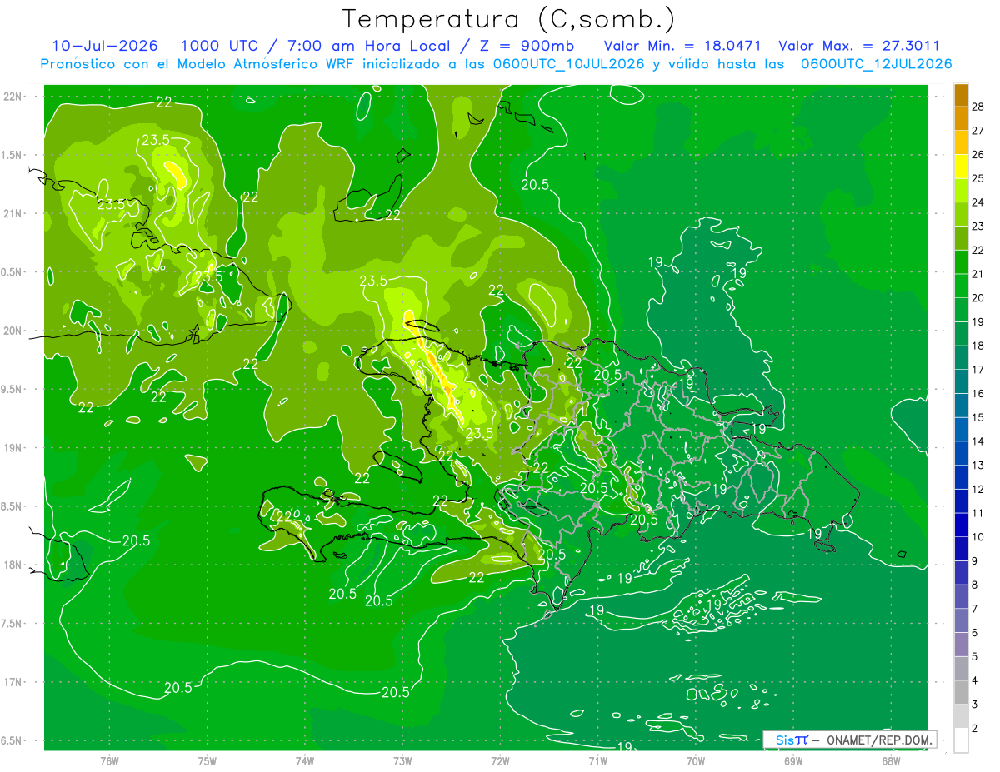Click the teal swatch between 16 and 17
The image size is (1000, 772).
point(961,381)
